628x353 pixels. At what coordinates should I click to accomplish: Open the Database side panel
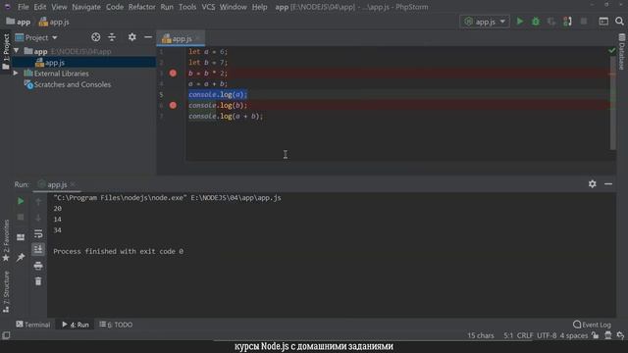tap(622, 52)
